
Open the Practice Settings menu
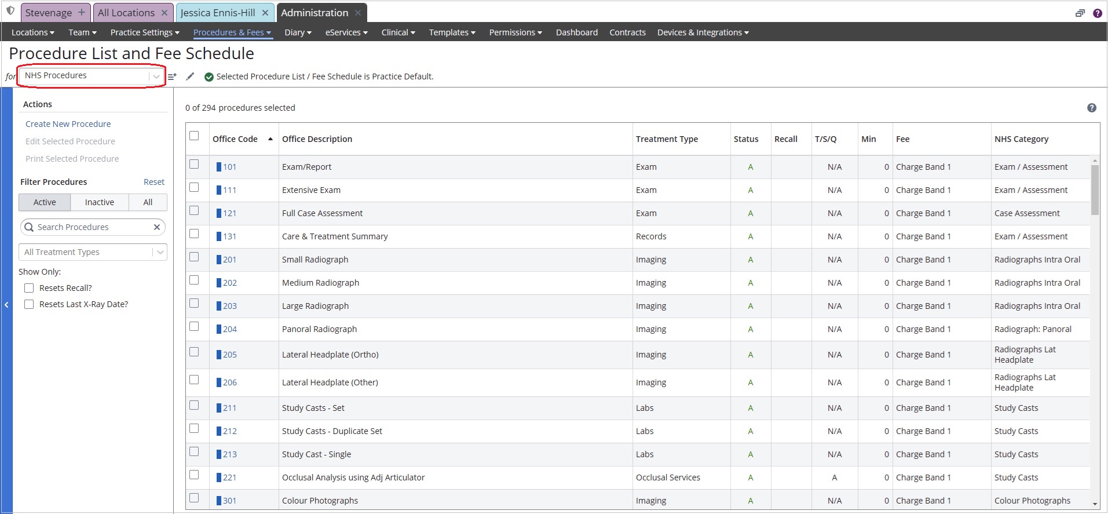[145, 32]
